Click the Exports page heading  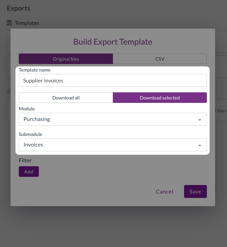18,8
